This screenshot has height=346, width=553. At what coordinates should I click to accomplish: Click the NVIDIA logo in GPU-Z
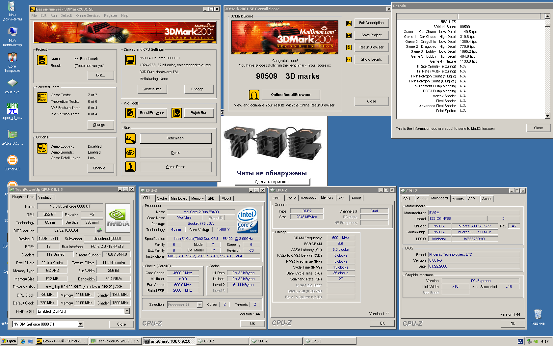[118, 218]
